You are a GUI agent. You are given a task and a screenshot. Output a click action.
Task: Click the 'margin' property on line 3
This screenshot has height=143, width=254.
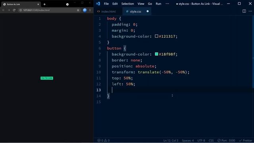[119, 31]
